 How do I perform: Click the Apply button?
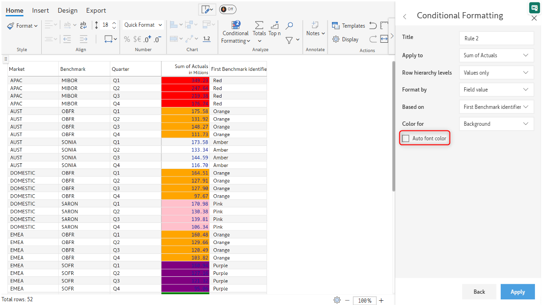(518, 292)
